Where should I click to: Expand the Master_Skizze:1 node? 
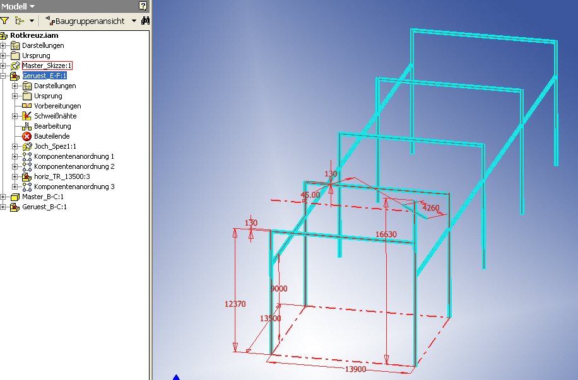tap(3, 66)
